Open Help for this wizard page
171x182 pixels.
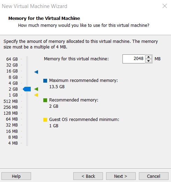click(16, 176)
